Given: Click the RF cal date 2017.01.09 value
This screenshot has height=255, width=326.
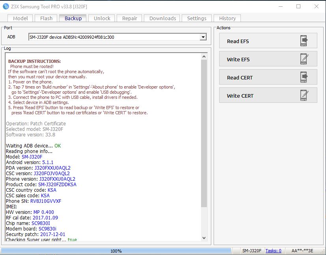Looking at the screenshot, I should click(45, 218).
